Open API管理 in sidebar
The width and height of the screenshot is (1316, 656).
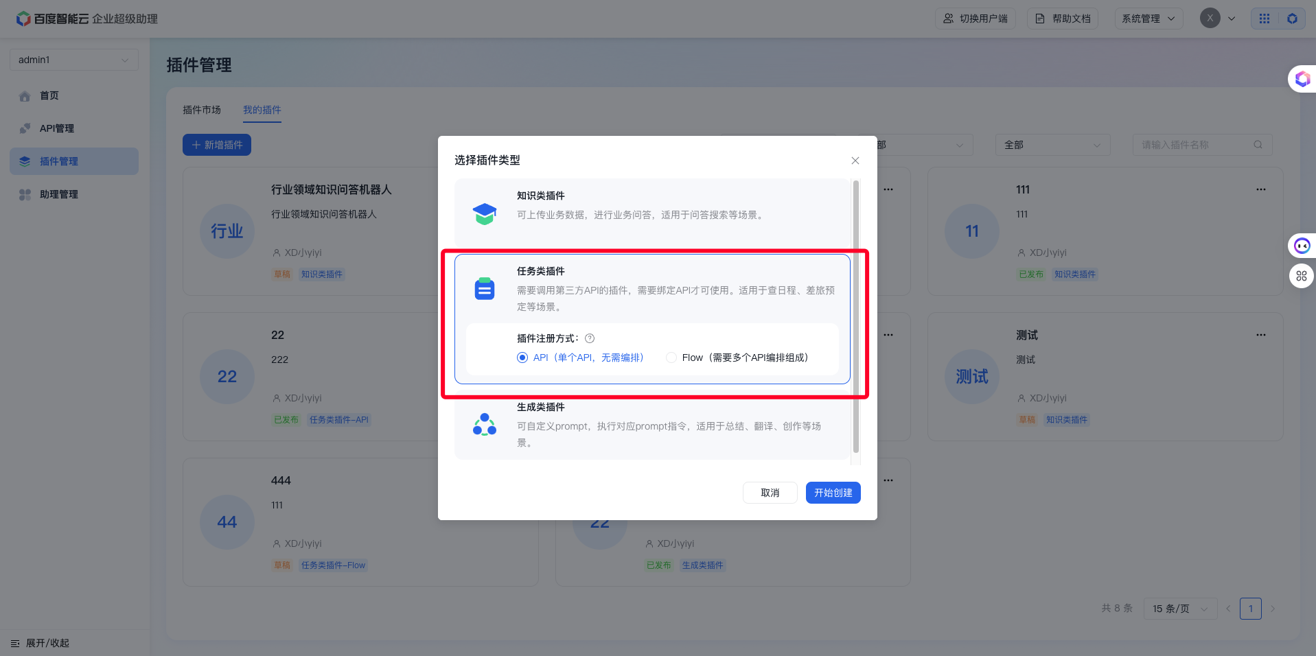(74, 128)
